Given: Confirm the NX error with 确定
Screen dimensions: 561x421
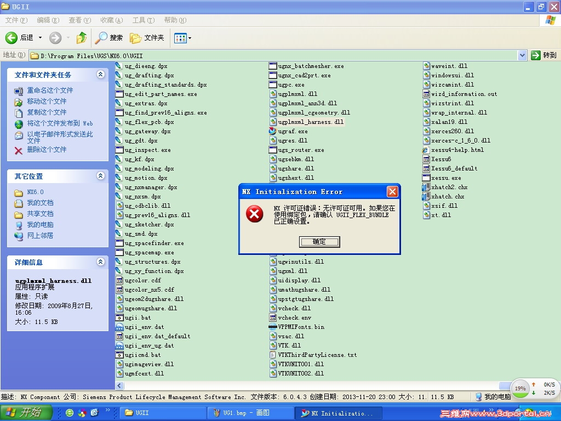Looking at the screenshot, I should point(319,242).
